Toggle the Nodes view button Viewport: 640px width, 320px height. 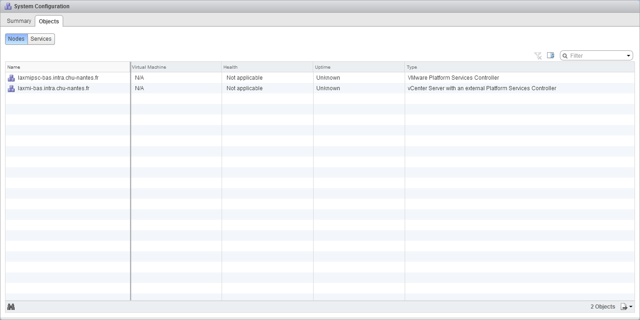click(x=16, y=39)
